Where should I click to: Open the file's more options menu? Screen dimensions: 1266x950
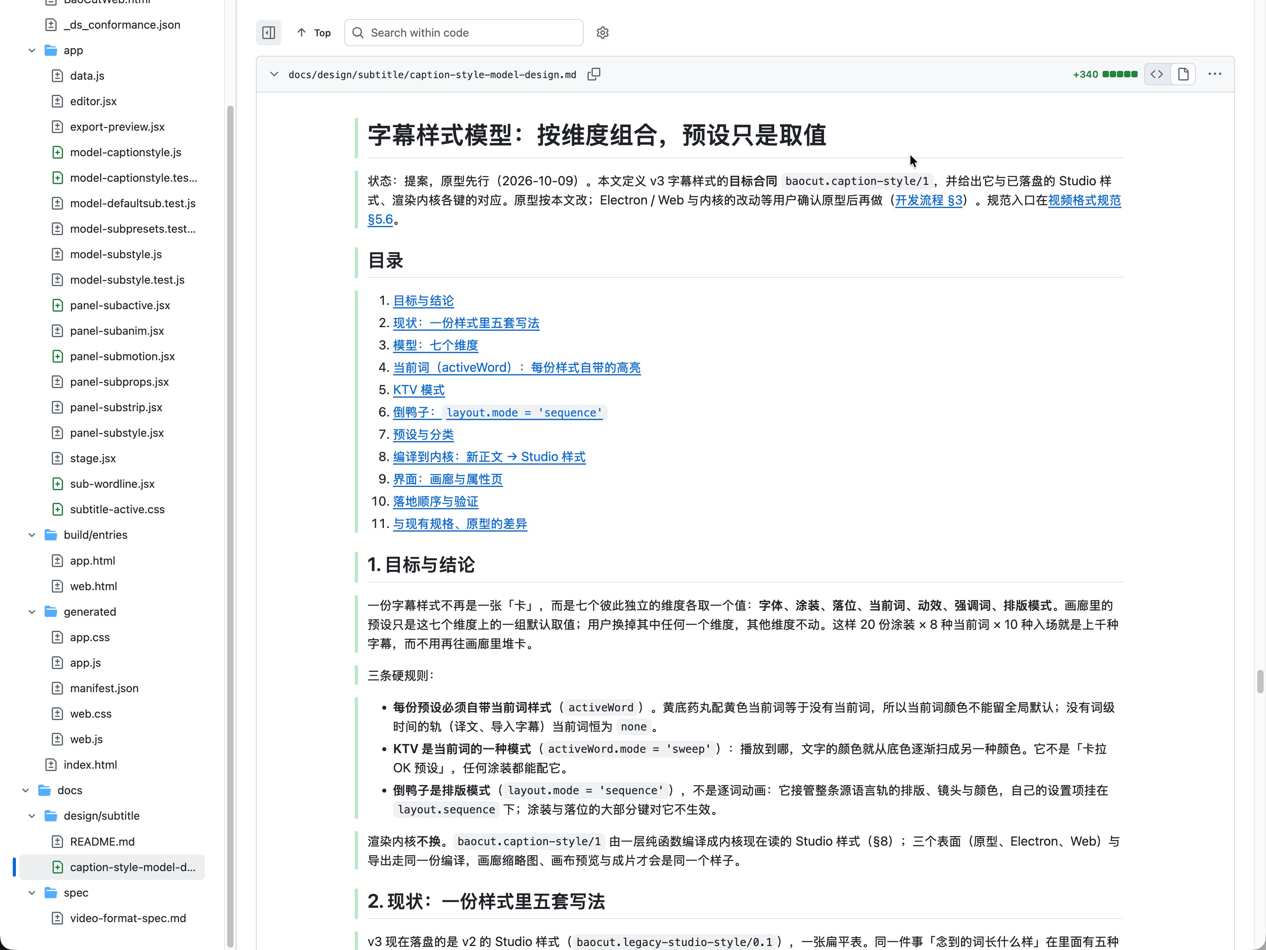(x=1215, y=74)
